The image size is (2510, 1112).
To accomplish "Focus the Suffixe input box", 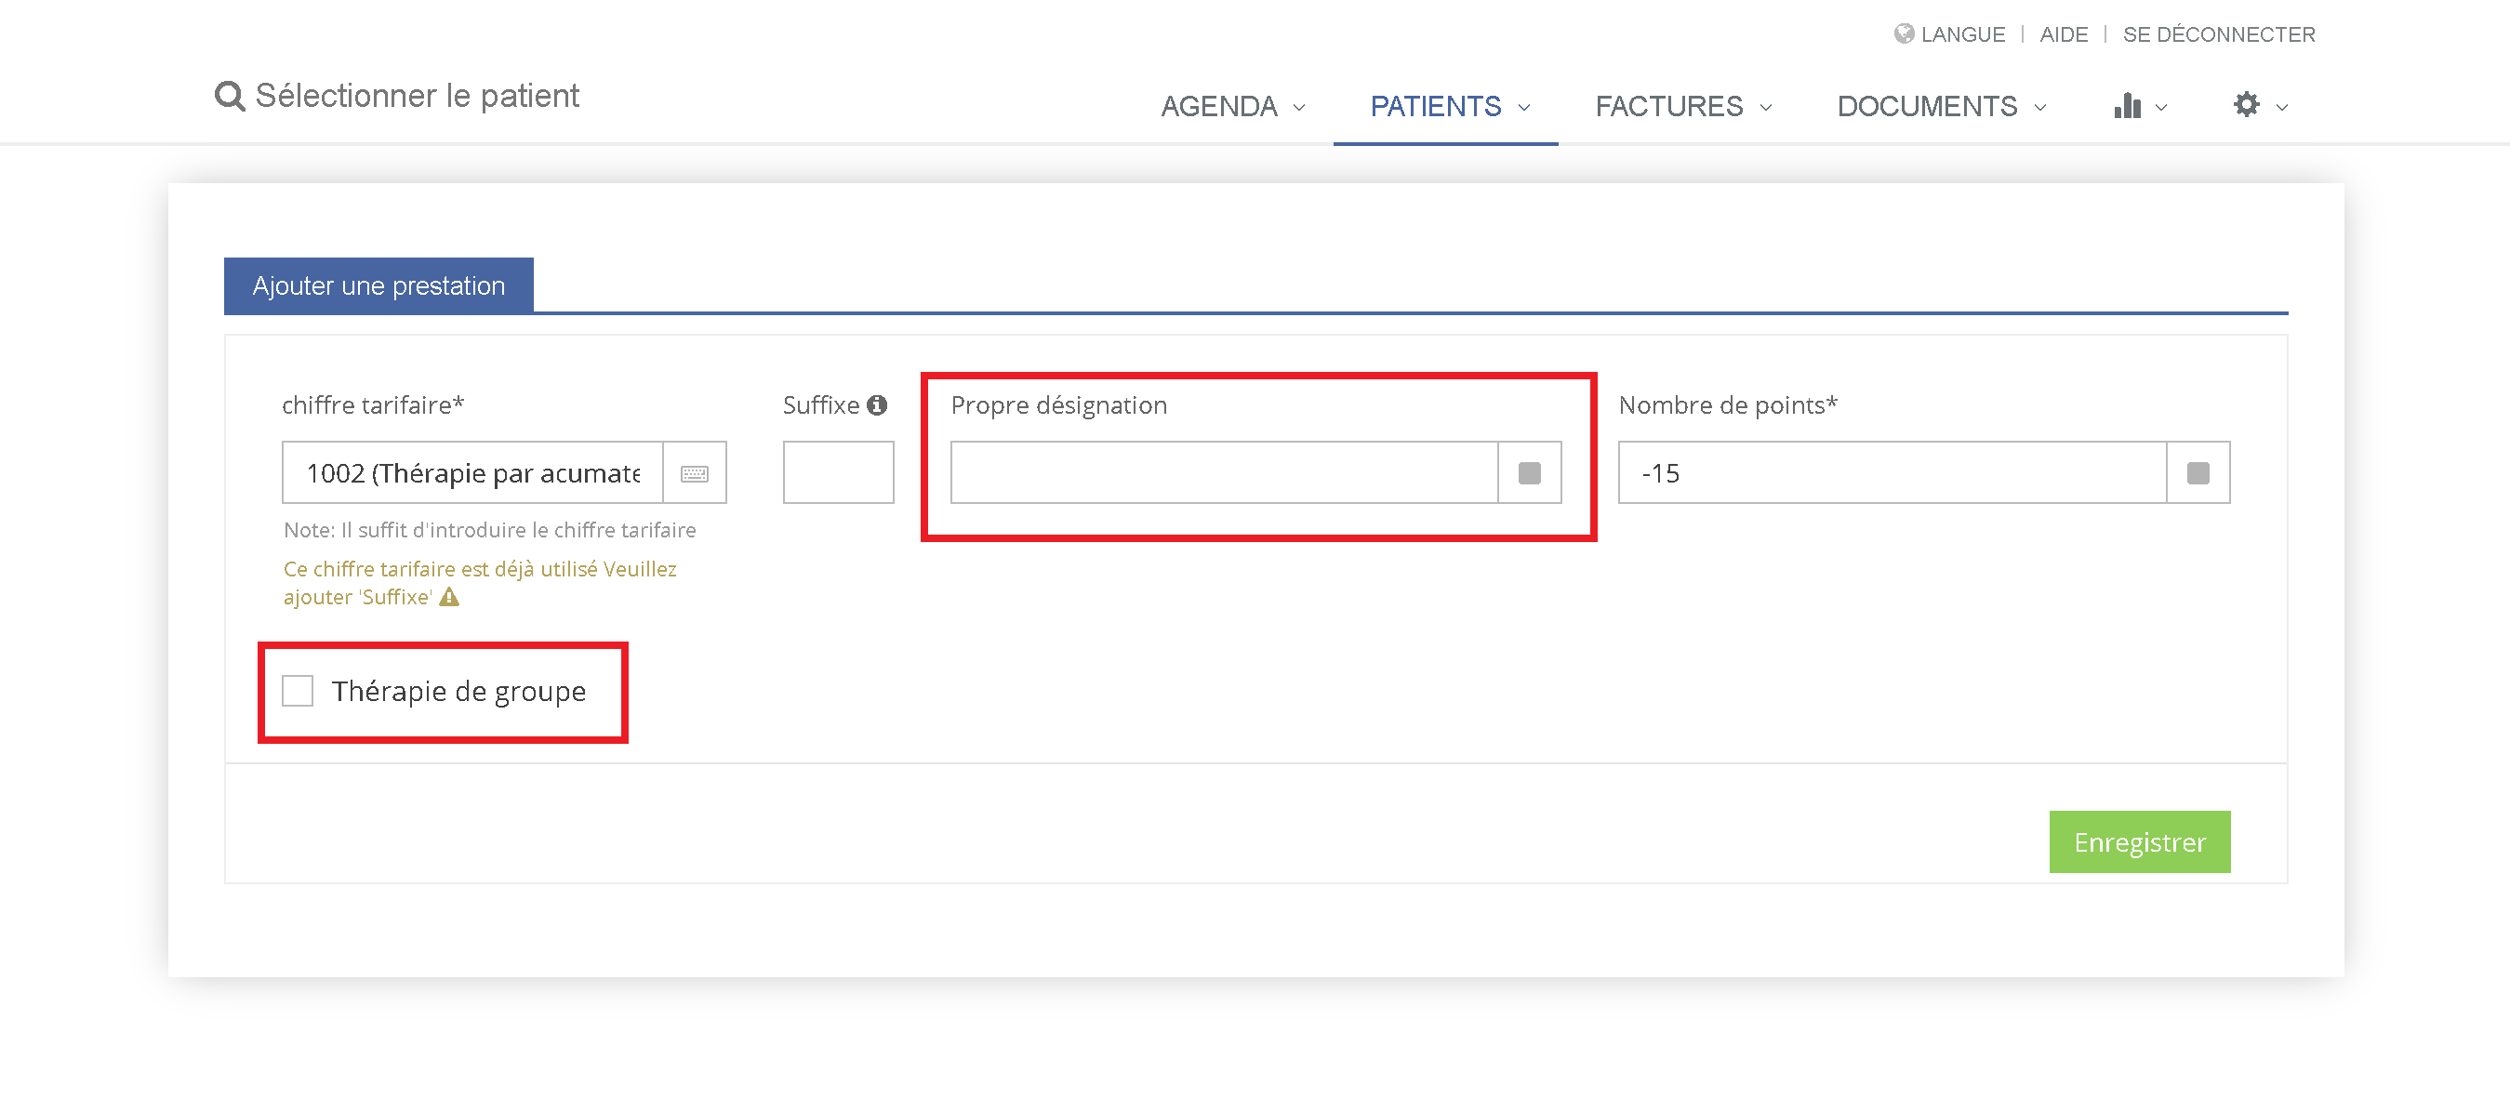I will click(838, 473).
